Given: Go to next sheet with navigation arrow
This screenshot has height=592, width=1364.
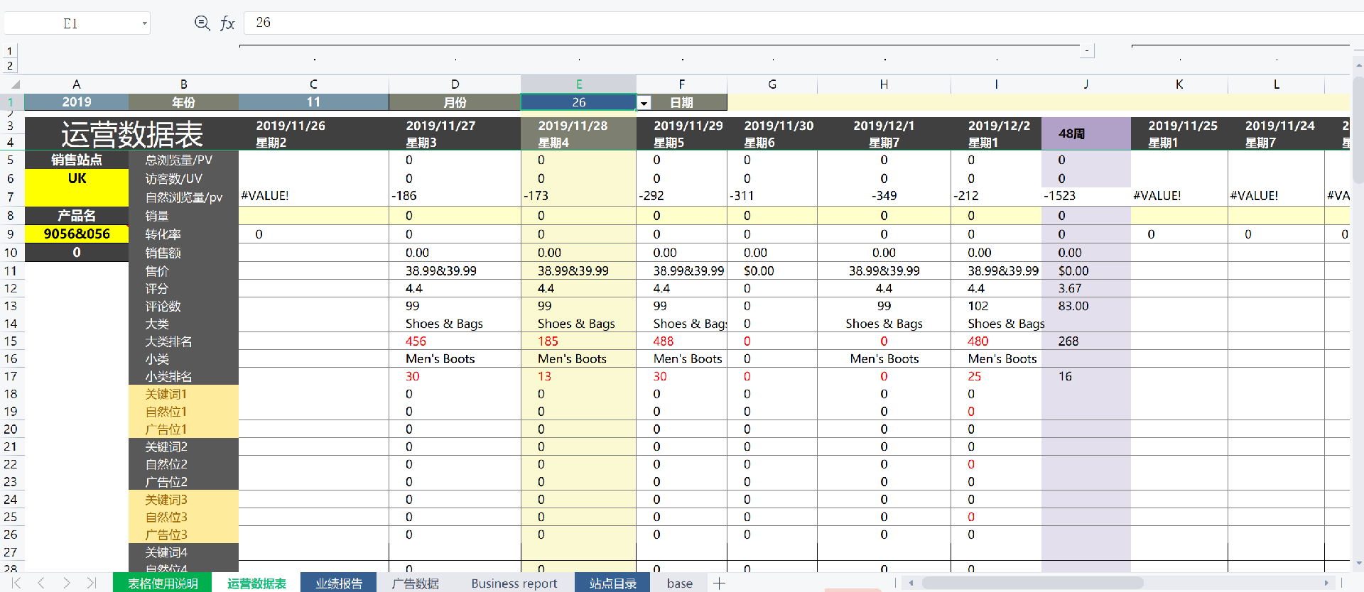Looking at the screenshot, I should [66, 583].
